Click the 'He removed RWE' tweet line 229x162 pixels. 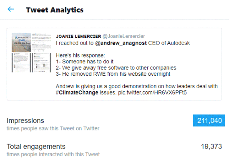[x=113, y=74]
